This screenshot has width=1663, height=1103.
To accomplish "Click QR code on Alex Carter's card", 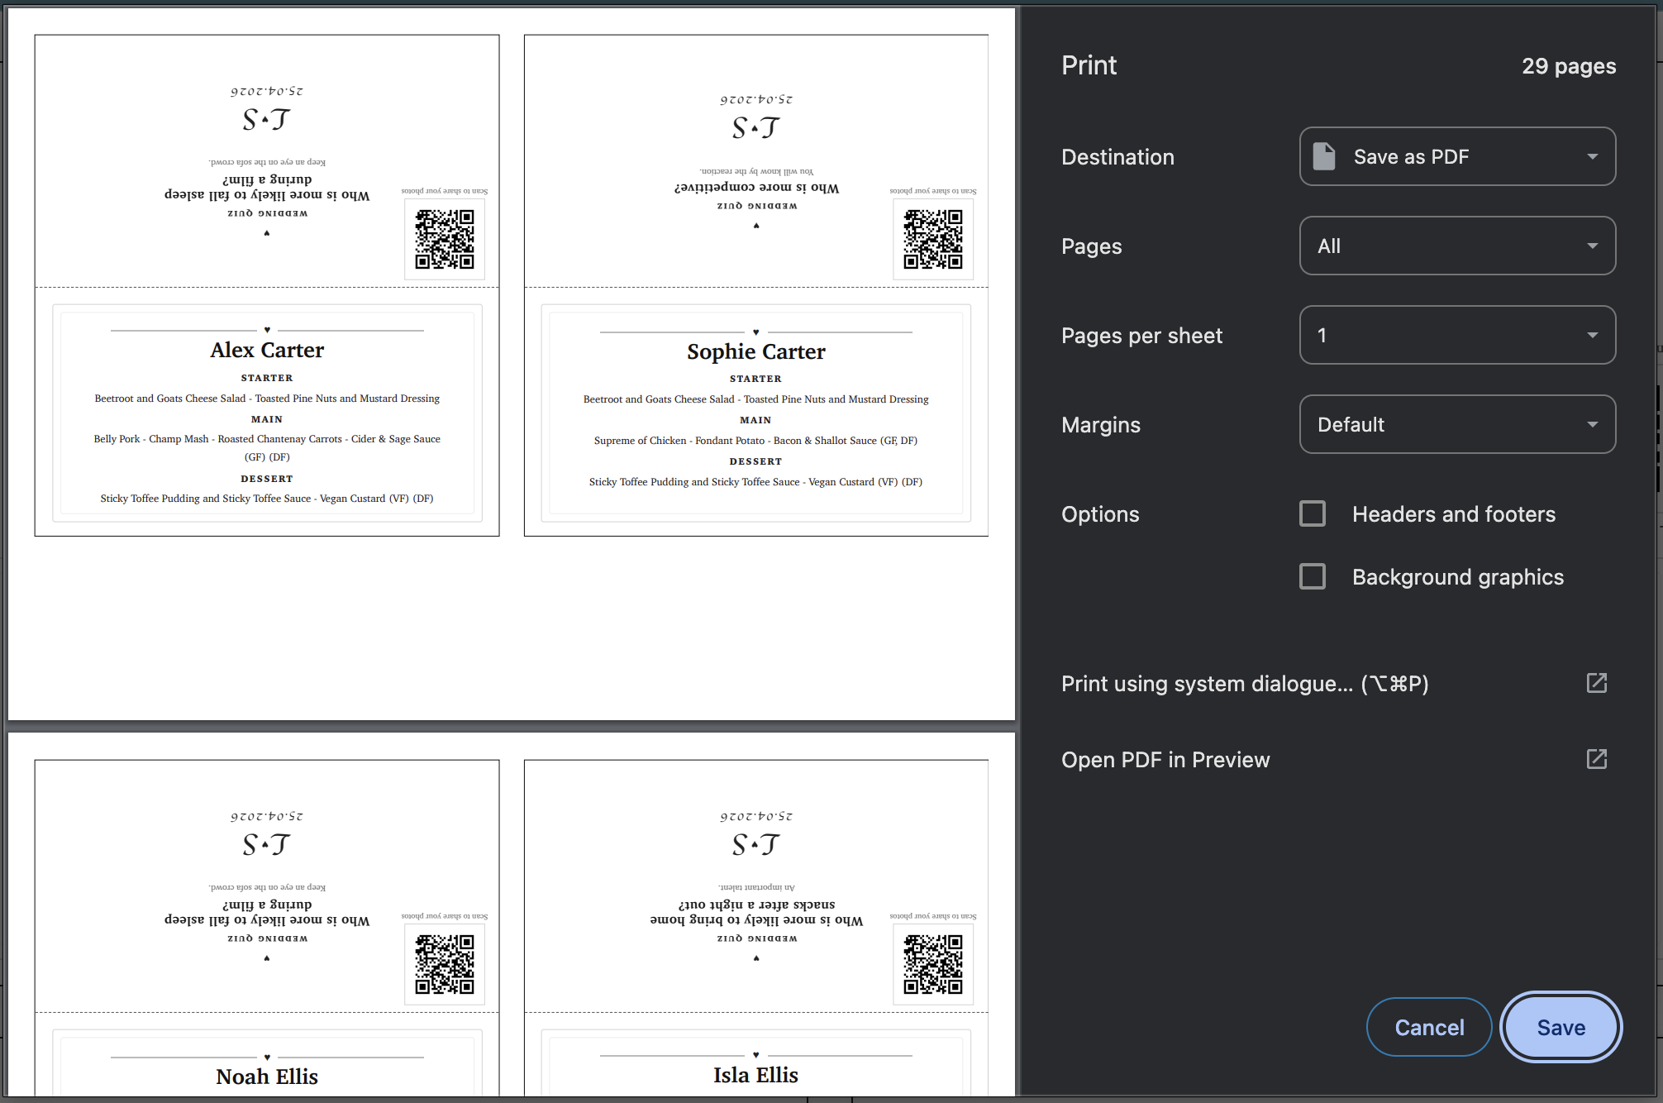I will (x=445, y=239).
